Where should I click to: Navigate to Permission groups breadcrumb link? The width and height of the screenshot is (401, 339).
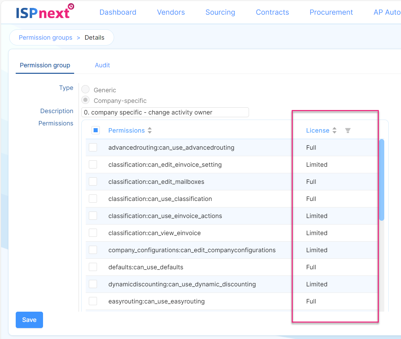point(45,38)
